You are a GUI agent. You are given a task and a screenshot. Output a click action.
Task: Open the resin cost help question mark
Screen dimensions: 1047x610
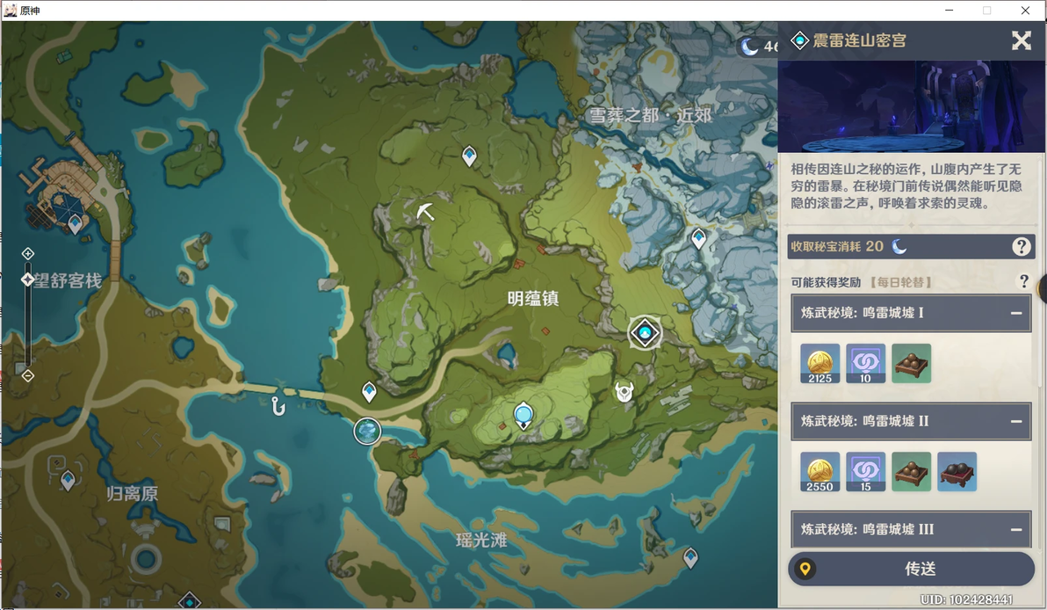[x=1021, y=246]
